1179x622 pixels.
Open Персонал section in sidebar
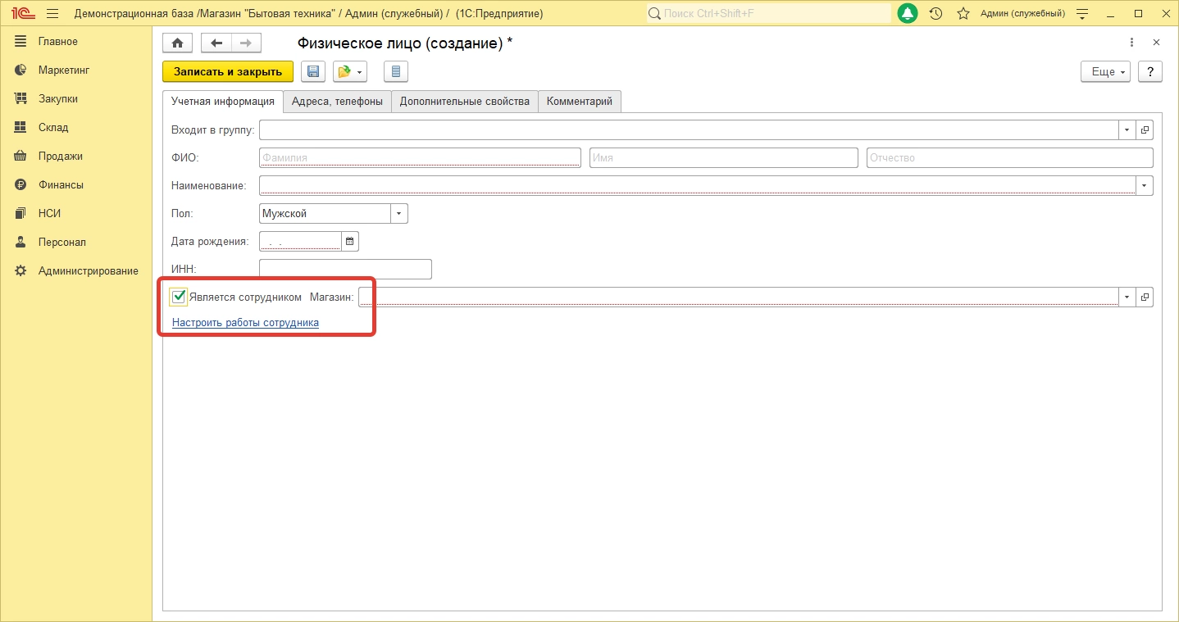[x=62, y=243]
